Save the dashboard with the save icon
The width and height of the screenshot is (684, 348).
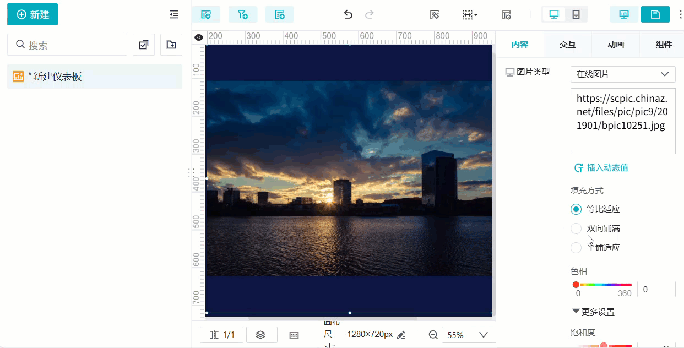click(x=655, y=15)
